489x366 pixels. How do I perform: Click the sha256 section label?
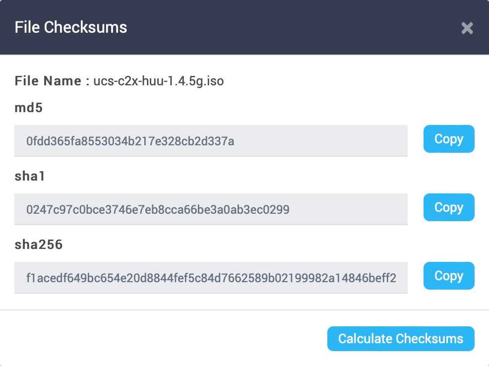tap(39, 244)
